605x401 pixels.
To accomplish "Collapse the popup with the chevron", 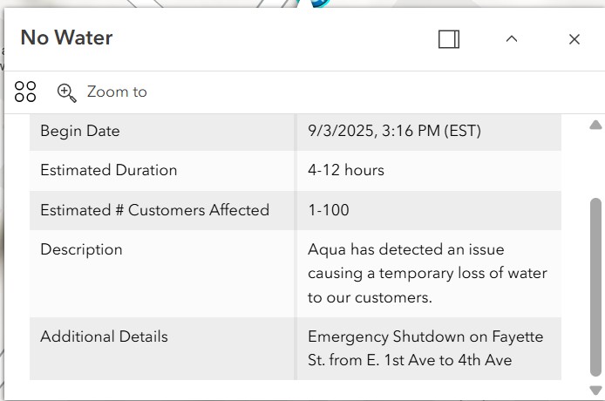I will pos(512,39).
